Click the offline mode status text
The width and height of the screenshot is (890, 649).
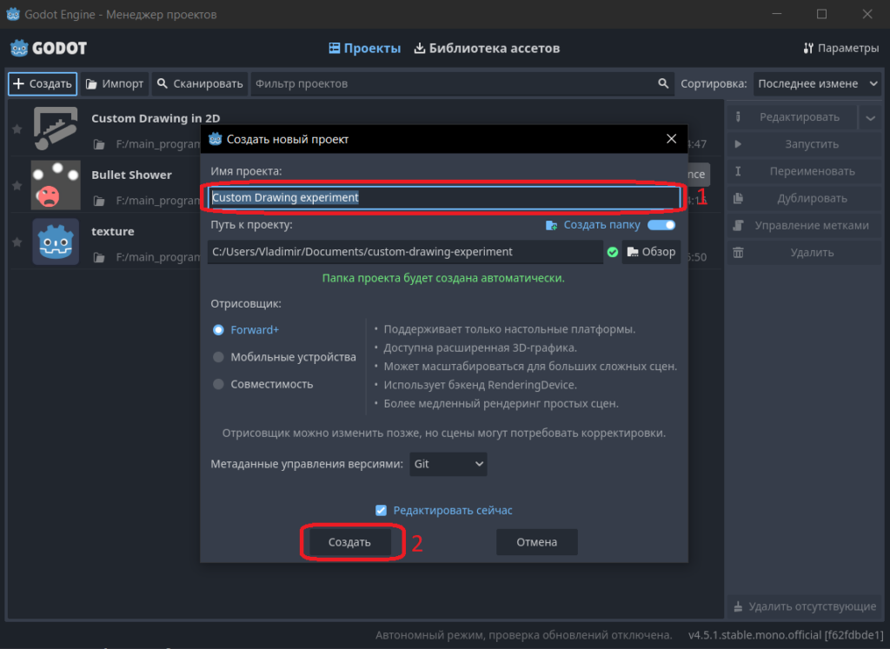tap(523, 635)
